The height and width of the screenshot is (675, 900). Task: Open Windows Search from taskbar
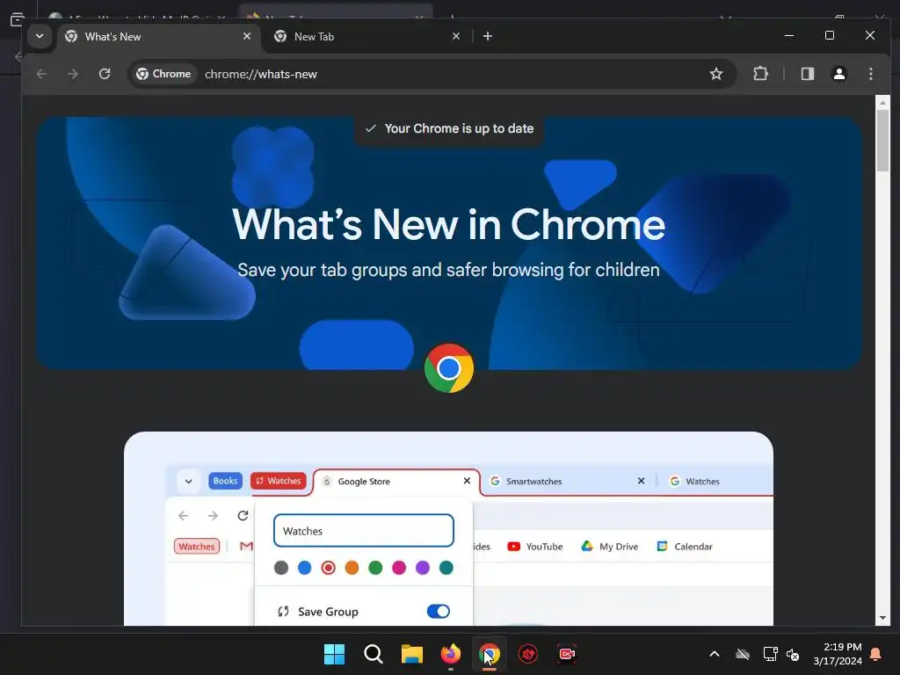click(373, 654)
